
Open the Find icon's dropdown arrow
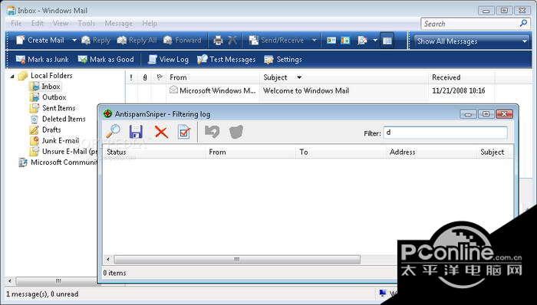pyautogui.click(x=375, y=41)
